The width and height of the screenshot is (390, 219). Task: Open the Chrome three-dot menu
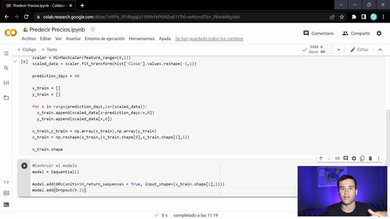[383, 17]
